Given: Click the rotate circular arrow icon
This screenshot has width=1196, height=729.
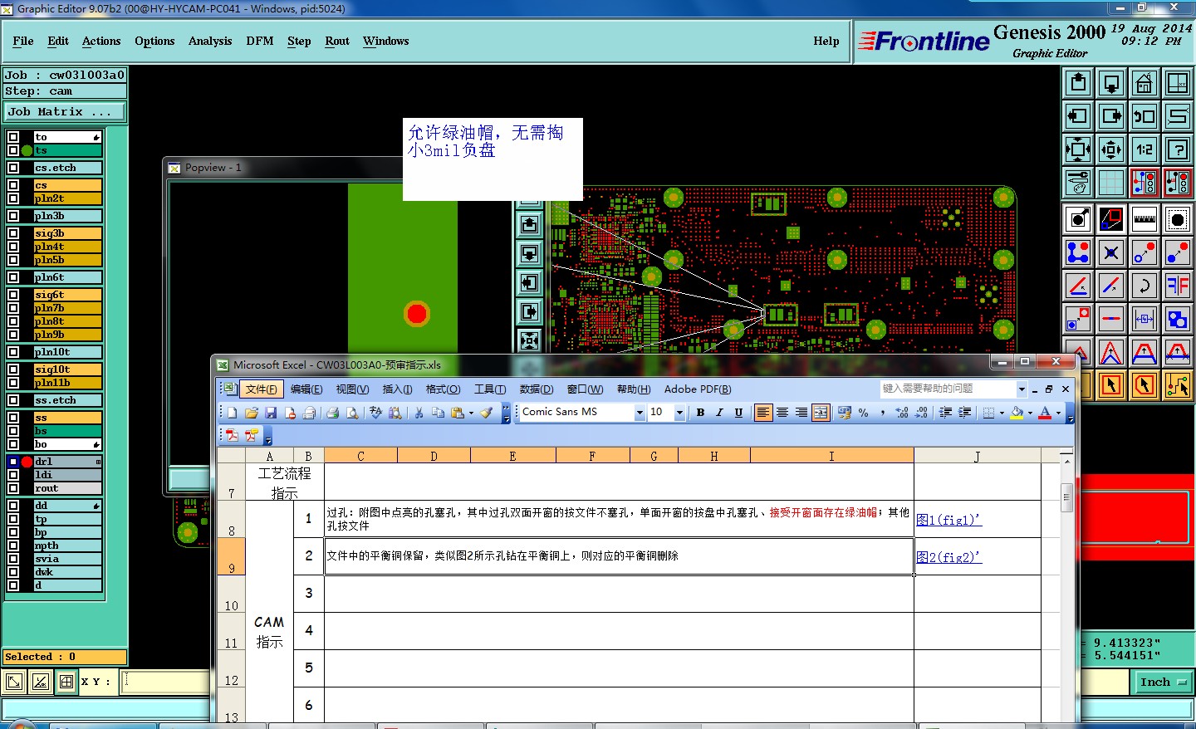Looking at the screenshot, I should click(x=1144, y=286).
